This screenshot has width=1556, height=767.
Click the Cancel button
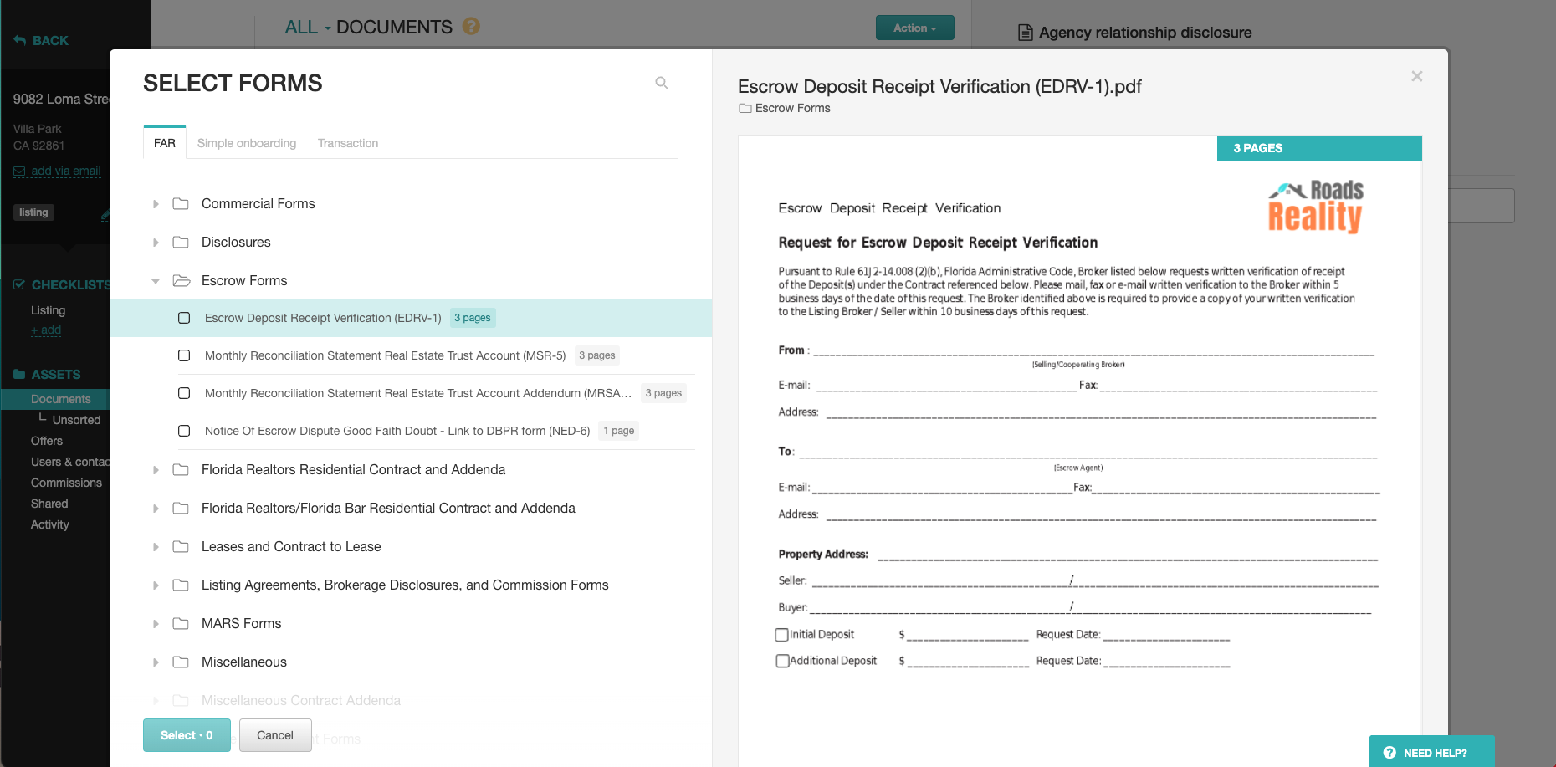[275, 734]
